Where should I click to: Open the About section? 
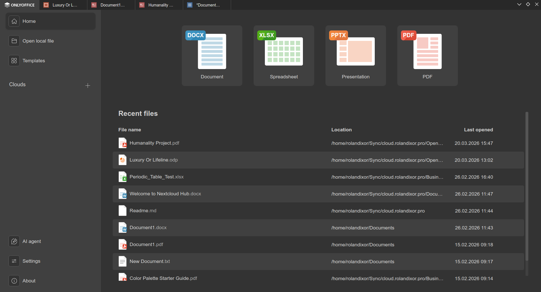[x=29, y=281]
